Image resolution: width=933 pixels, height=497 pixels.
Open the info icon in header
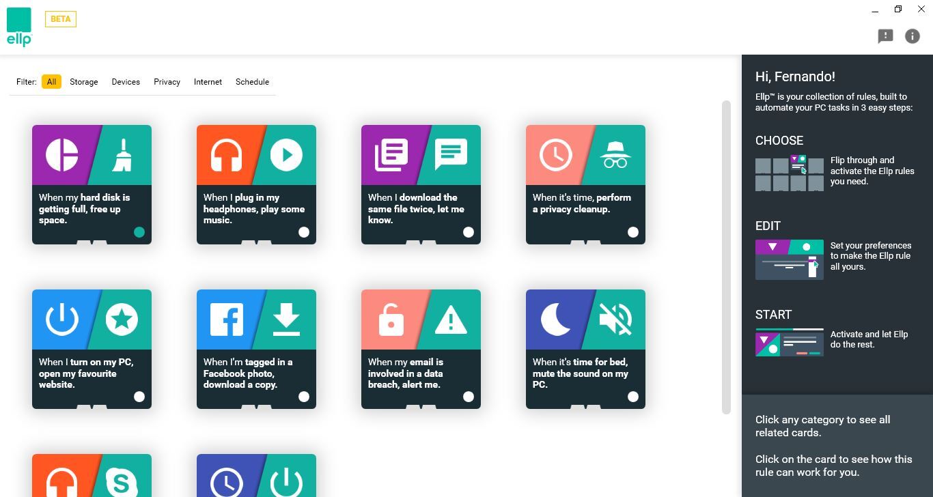912,36
